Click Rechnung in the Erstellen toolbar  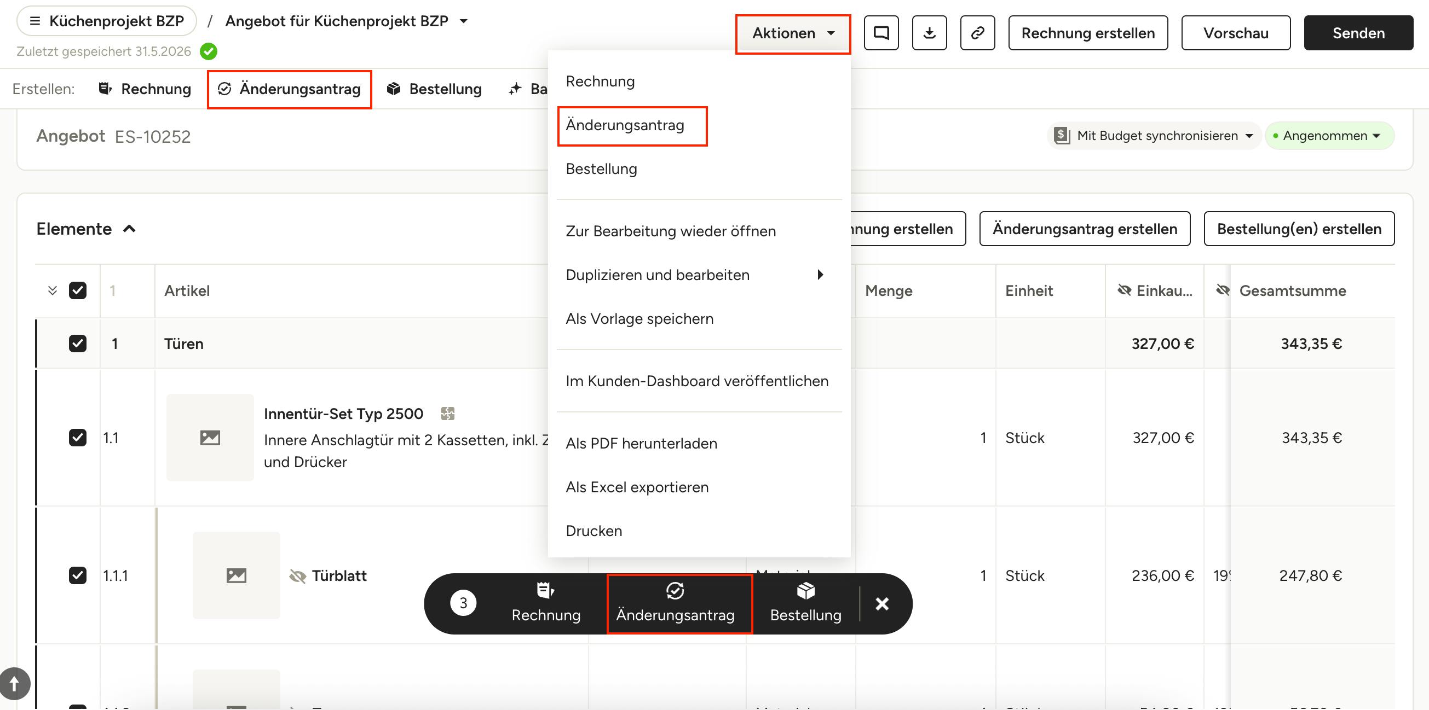(145, 89)
